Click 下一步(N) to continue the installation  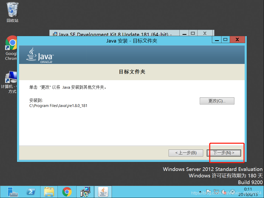(224, 153)
